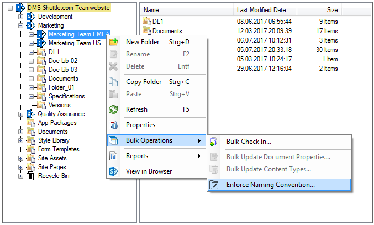Select Documents under Marketing in tree
This screenshot has width=374, height=225.
click(x=63, y=79)
